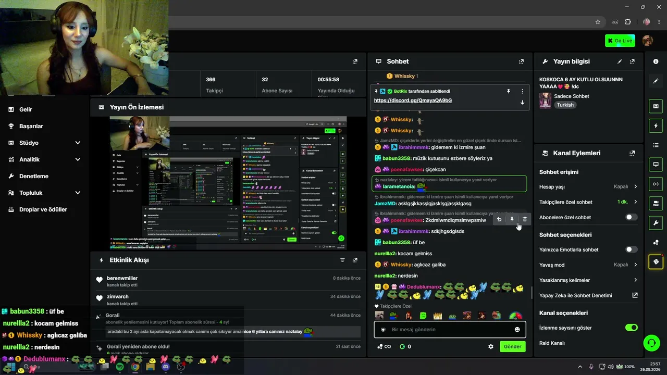This screenshot has width=667, height=375.
Task: Open Droplar ve ödüller menu item
Action: click(x=43, y=209)
